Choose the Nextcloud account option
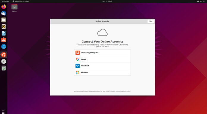The width and height of the screenshot is (207, 114). [102, 66]
